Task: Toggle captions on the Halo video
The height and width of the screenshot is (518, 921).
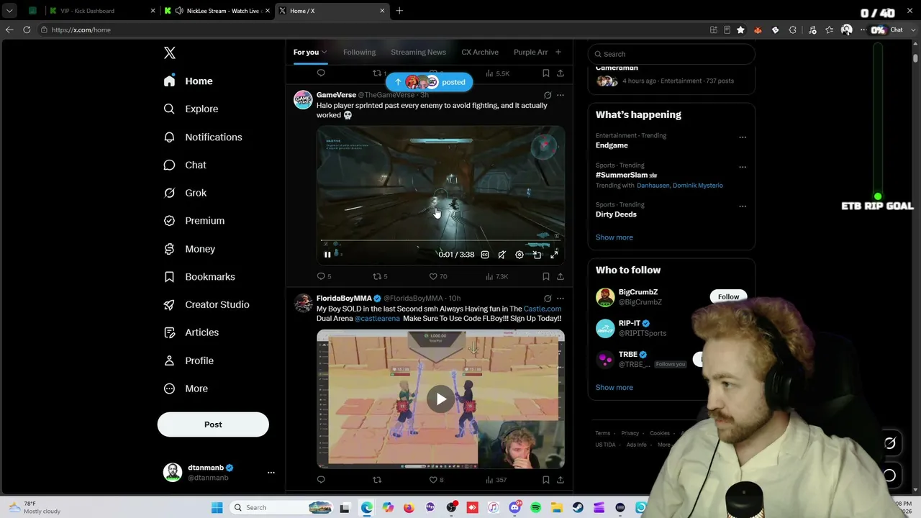Action: (485, 255)
